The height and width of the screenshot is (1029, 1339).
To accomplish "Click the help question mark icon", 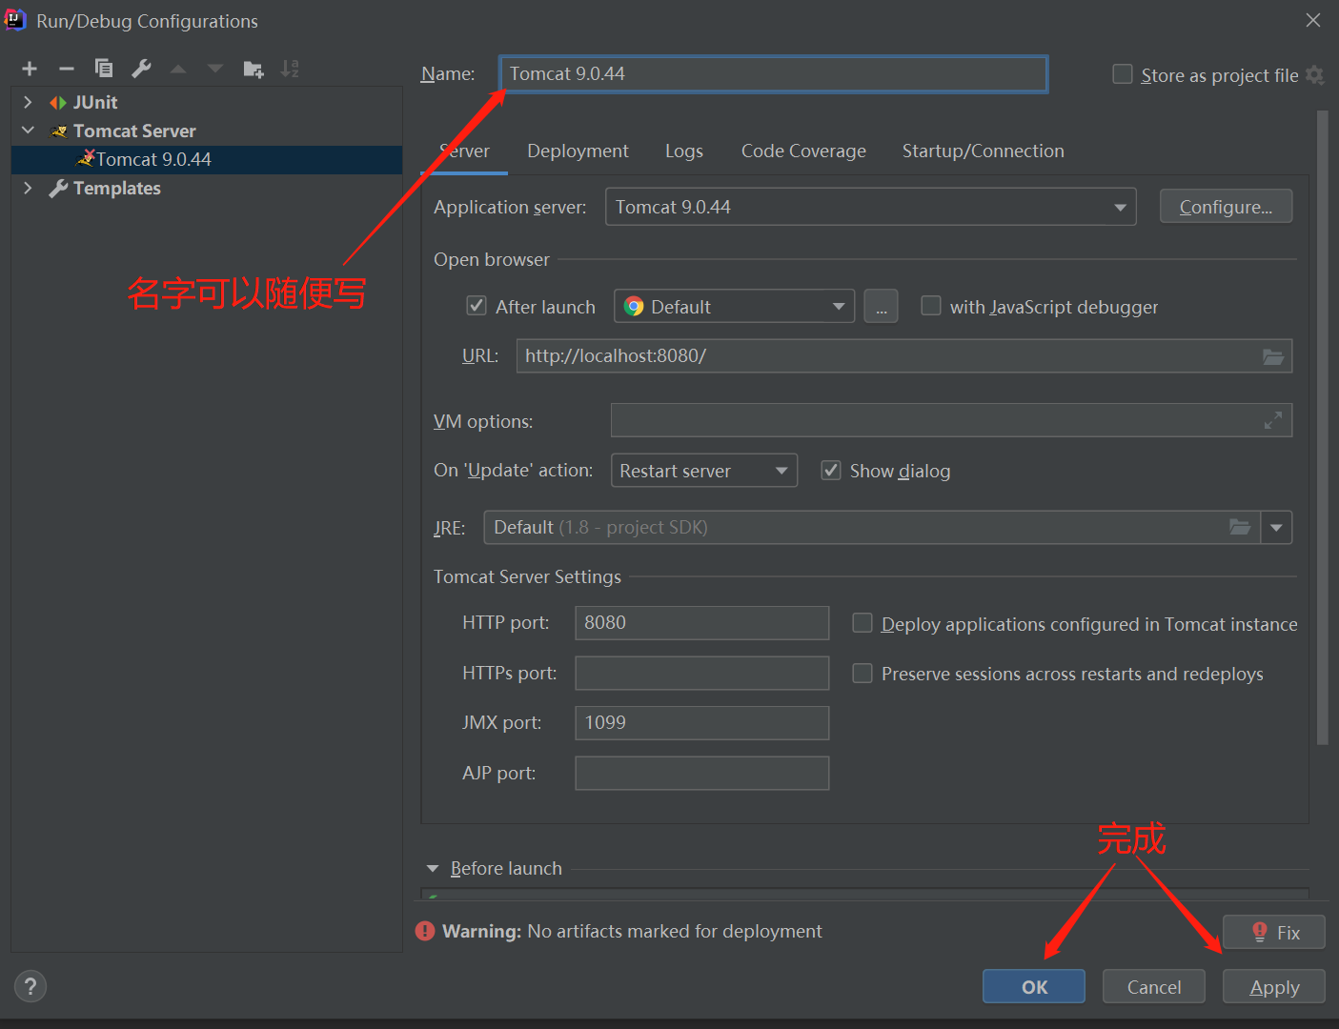I will pyautogui.click(x=30, y=986).
